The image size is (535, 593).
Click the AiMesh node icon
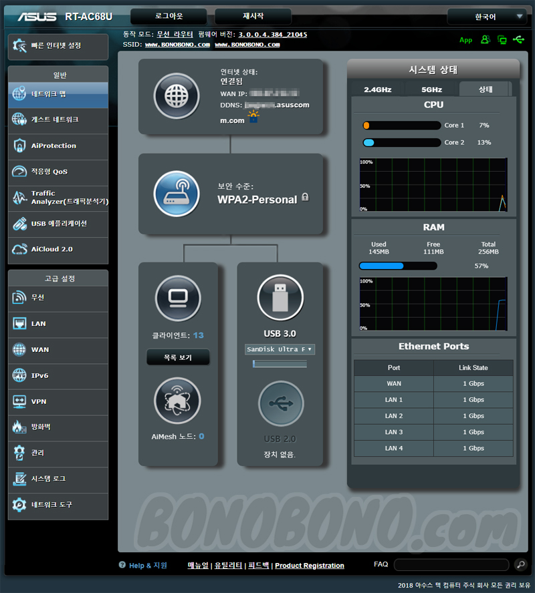coord(177,401)
